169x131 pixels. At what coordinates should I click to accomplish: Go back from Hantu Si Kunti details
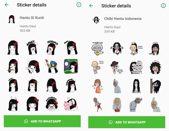click(7, 5)
